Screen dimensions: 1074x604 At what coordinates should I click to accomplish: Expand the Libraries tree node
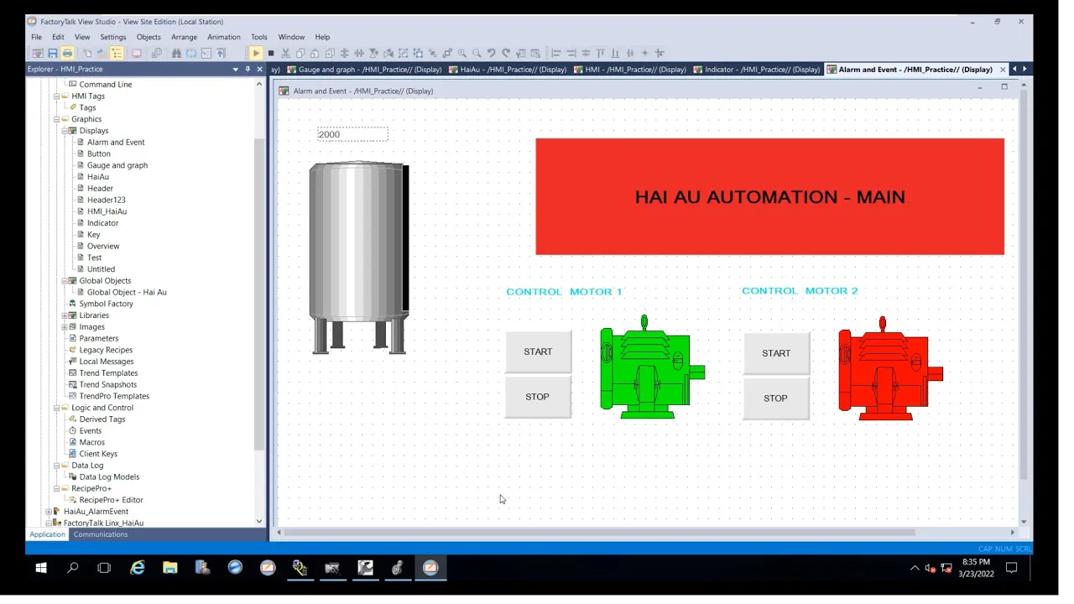tap(64, 315)
